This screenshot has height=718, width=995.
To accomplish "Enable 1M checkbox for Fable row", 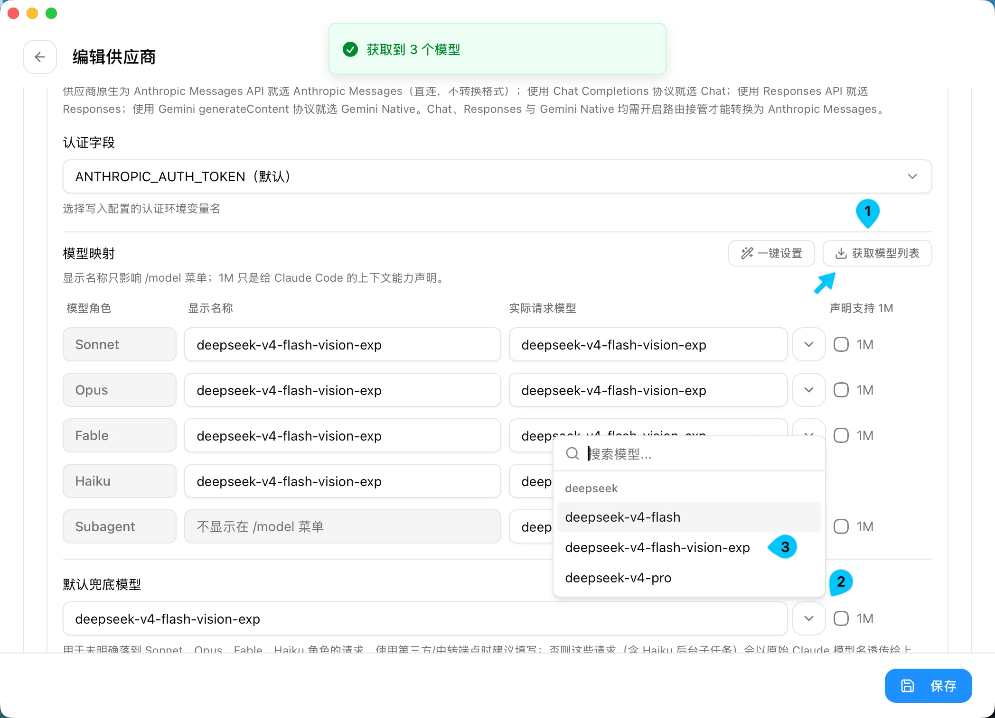I will [x=841, y=435].
